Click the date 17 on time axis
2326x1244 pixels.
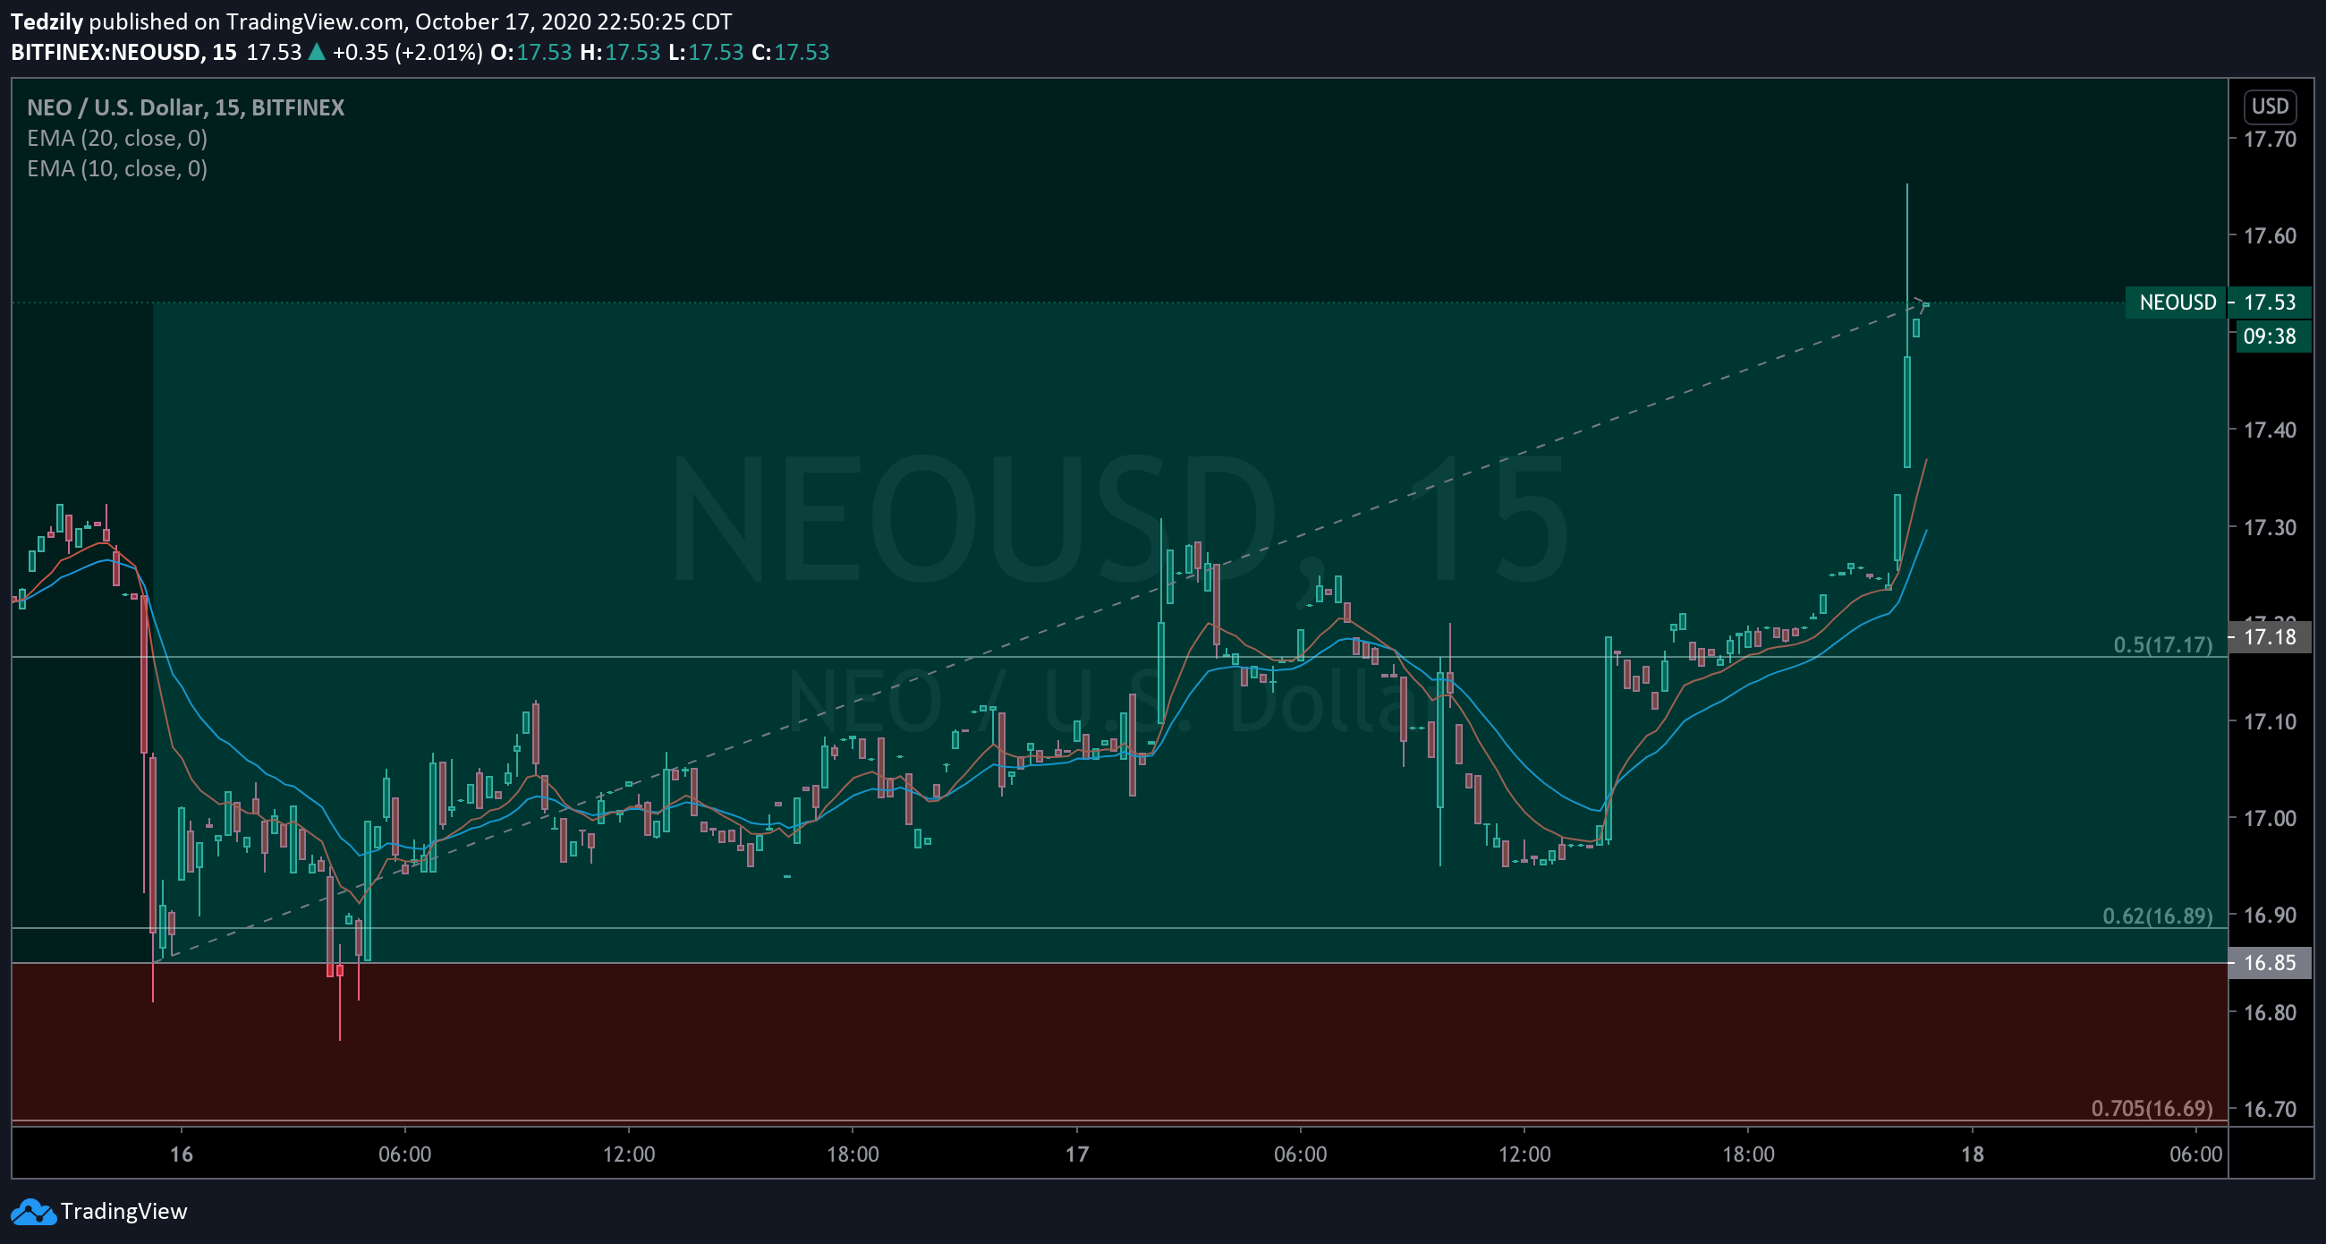1077,1155
